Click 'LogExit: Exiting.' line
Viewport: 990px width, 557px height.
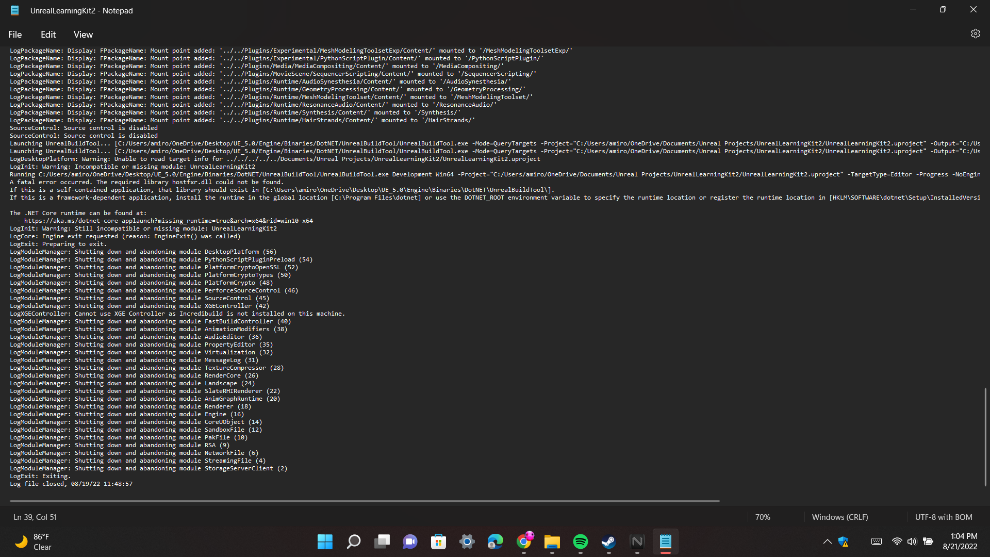[x=40, y=476]
